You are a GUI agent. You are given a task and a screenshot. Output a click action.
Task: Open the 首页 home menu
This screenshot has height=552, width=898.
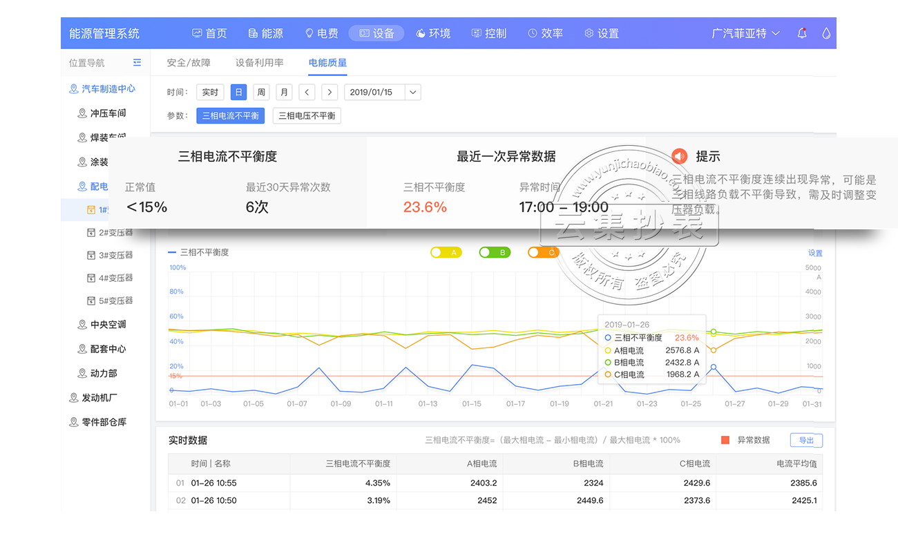(x=209, y=33)
